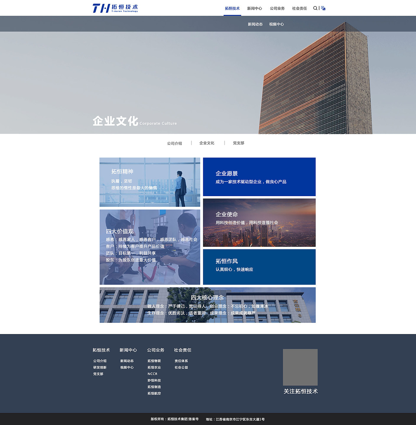This screenshot has height=425, width=416.
Task: Open footer link 公司介绍
Action: pos(100,361)
